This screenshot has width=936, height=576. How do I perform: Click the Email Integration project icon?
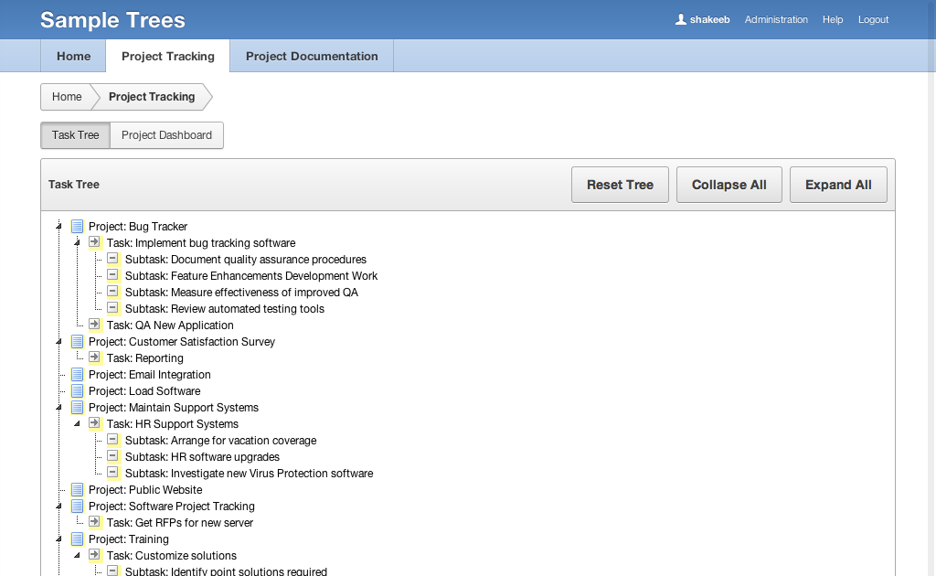click(x=77, y=375)
